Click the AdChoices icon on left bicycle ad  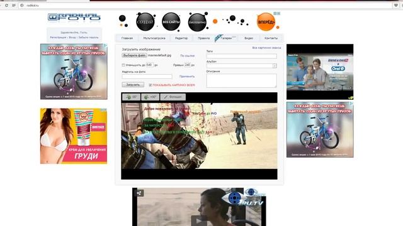click(x=105, y=45)
